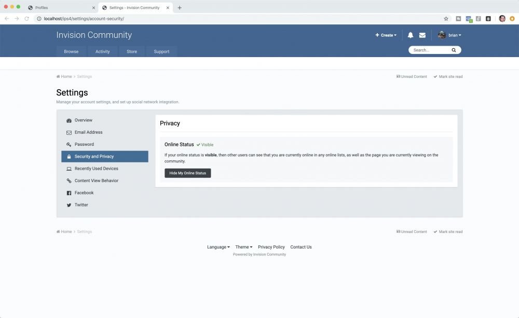Viewport: 519px width, 318px height.
Task: Click top Unread Content link
Action: tap(412, 76)
